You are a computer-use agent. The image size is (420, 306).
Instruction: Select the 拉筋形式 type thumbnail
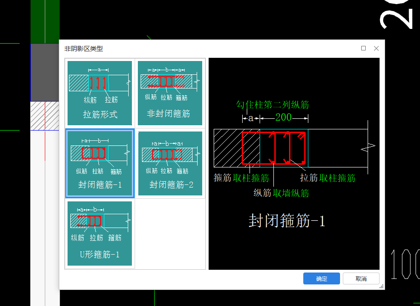point(100,93)
